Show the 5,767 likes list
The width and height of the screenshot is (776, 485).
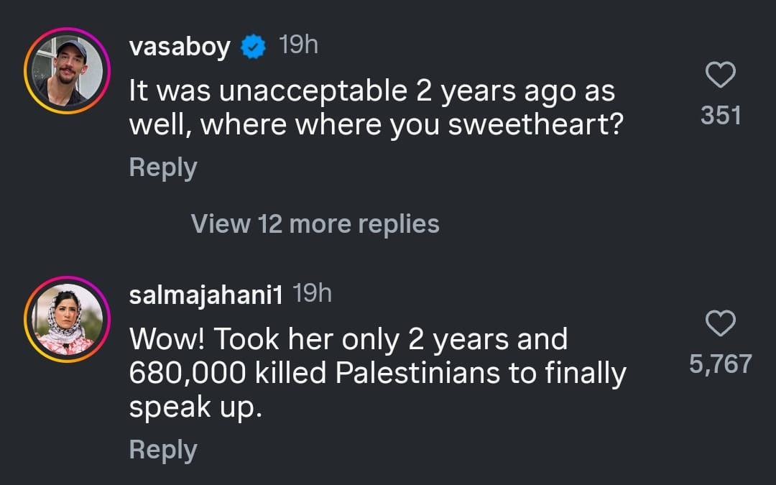pos(721,364)
